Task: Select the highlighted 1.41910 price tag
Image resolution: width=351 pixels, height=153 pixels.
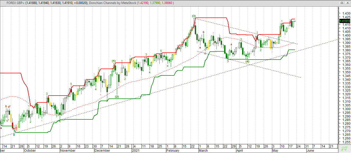Action: (x=343, y=20)
